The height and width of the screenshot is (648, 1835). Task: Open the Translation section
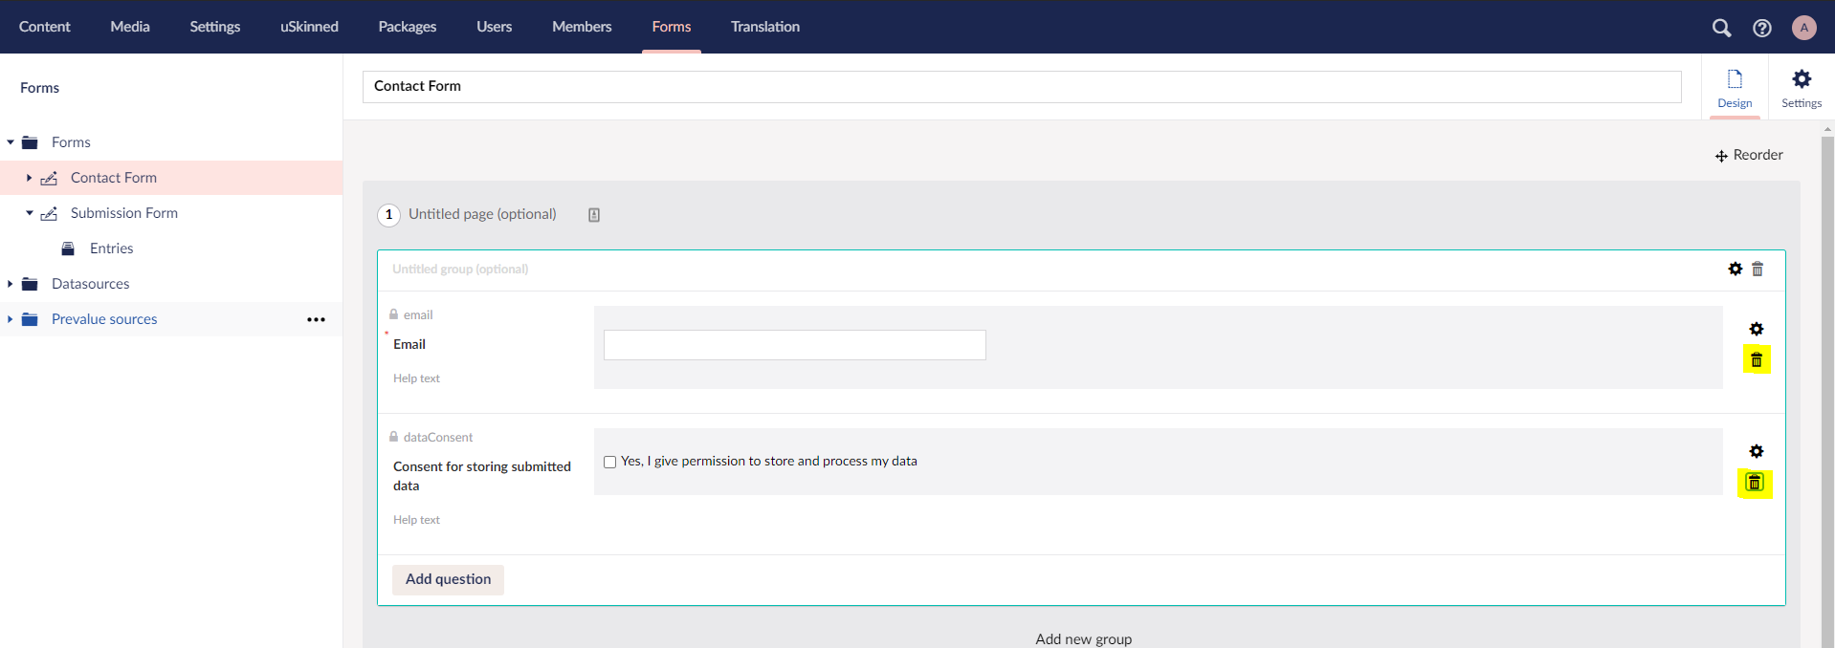tap(765, 27)
